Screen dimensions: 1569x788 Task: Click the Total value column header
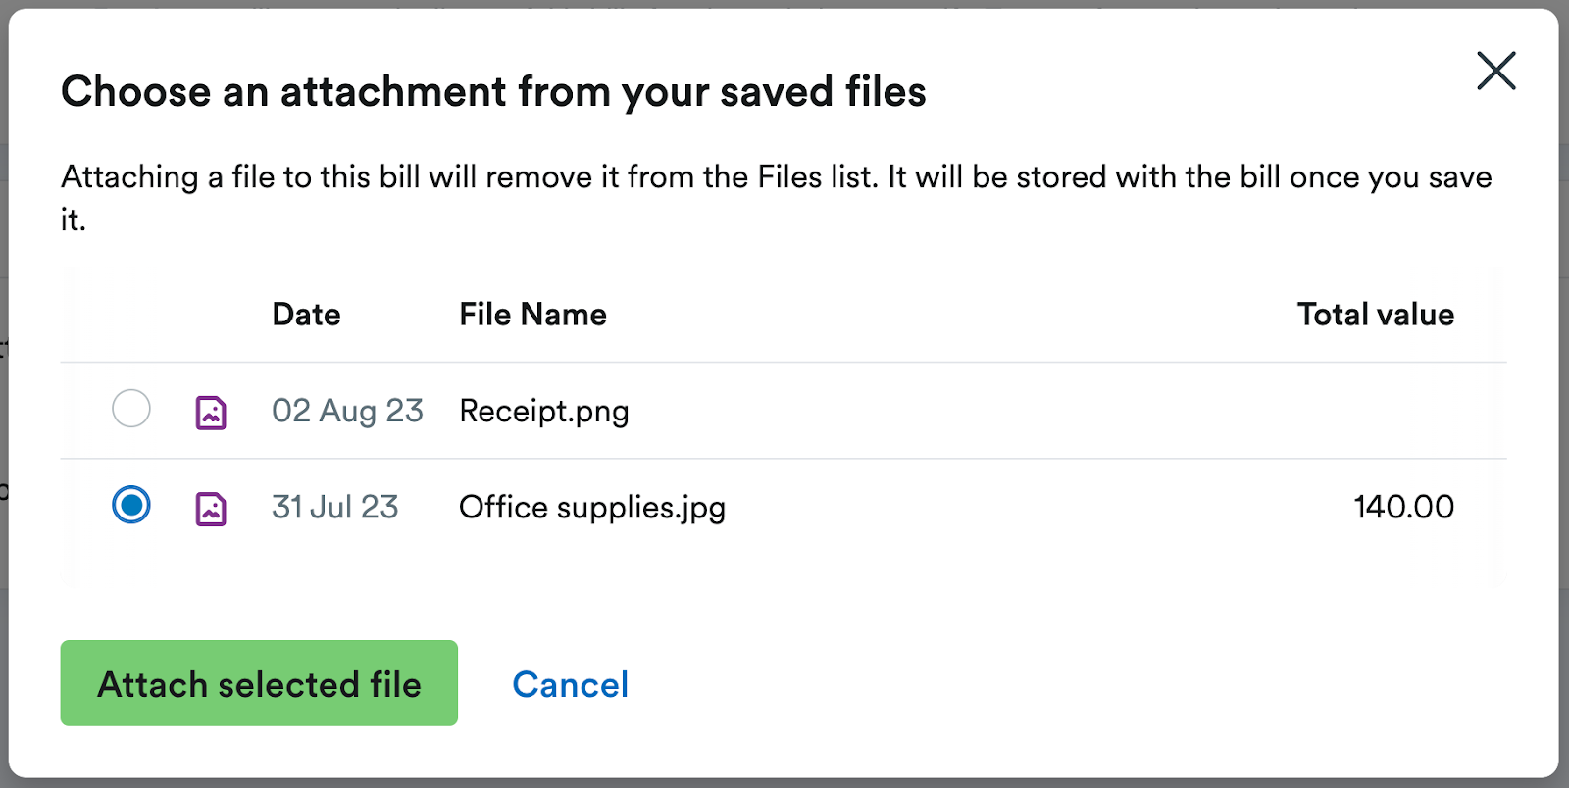coord(1376,314)
